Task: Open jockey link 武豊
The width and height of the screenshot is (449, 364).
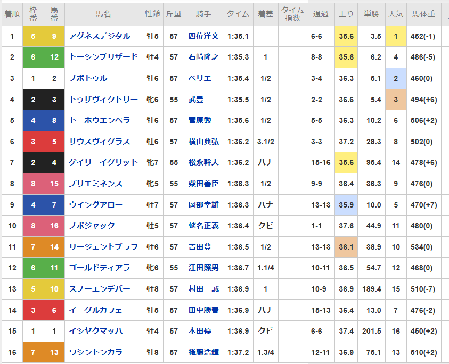Action: pyautogui.click(x=196, y=100)
